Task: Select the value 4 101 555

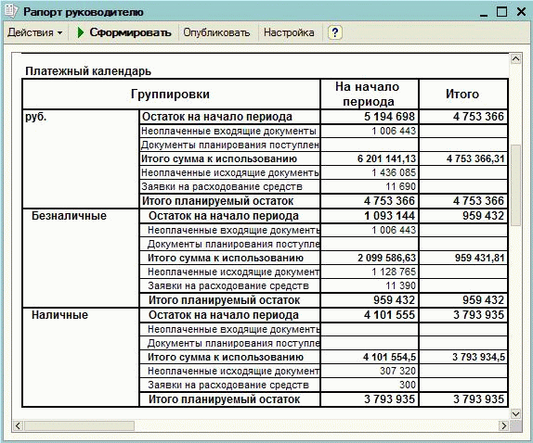Action: click(389, 315)
